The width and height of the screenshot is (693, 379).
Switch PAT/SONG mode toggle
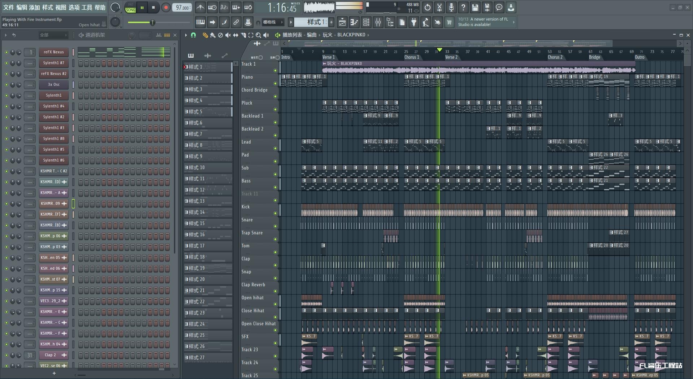pos(130,8)
